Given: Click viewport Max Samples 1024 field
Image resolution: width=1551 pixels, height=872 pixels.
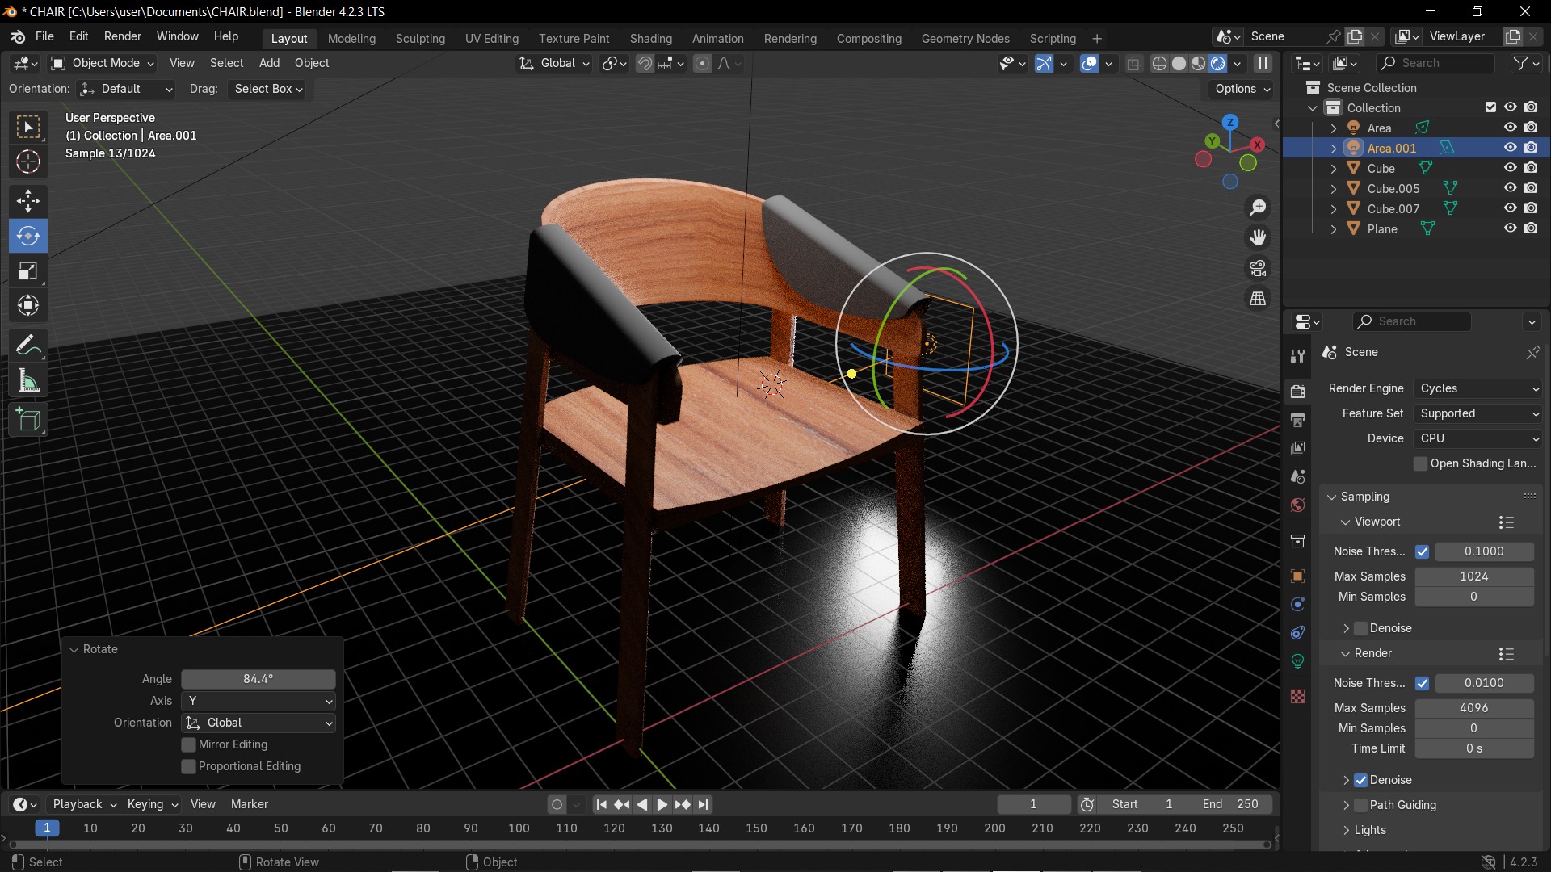Looking at the screenshot, I should (x=1474, y=576).
